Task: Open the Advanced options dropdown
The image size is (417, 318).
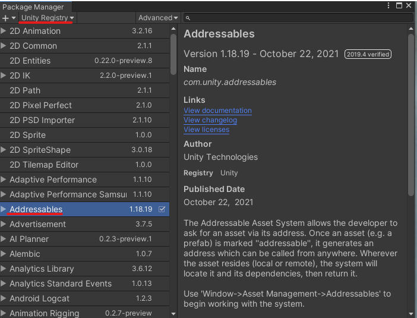Action: pyautogui.click(x=158, y=18)
